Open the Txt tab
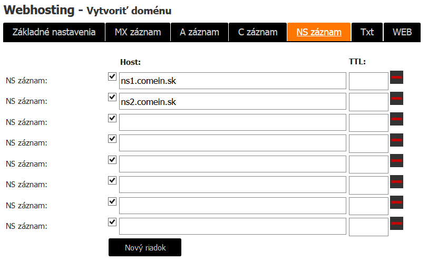Image resolution: width=428 pixels, height=270 pixels. [x=367, y=32]
